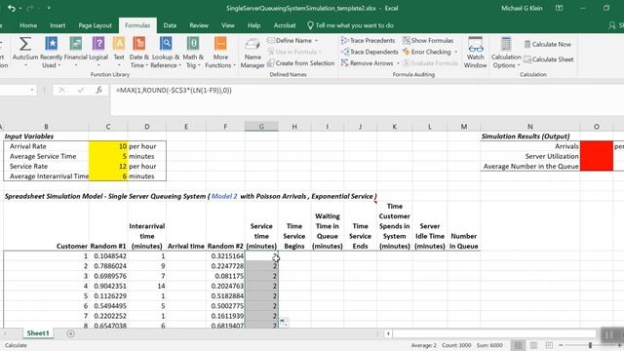Select column G header
Image resolution: width=624 pixels, height=351 pixels.
pyautogui.click(x=261, y=127)
